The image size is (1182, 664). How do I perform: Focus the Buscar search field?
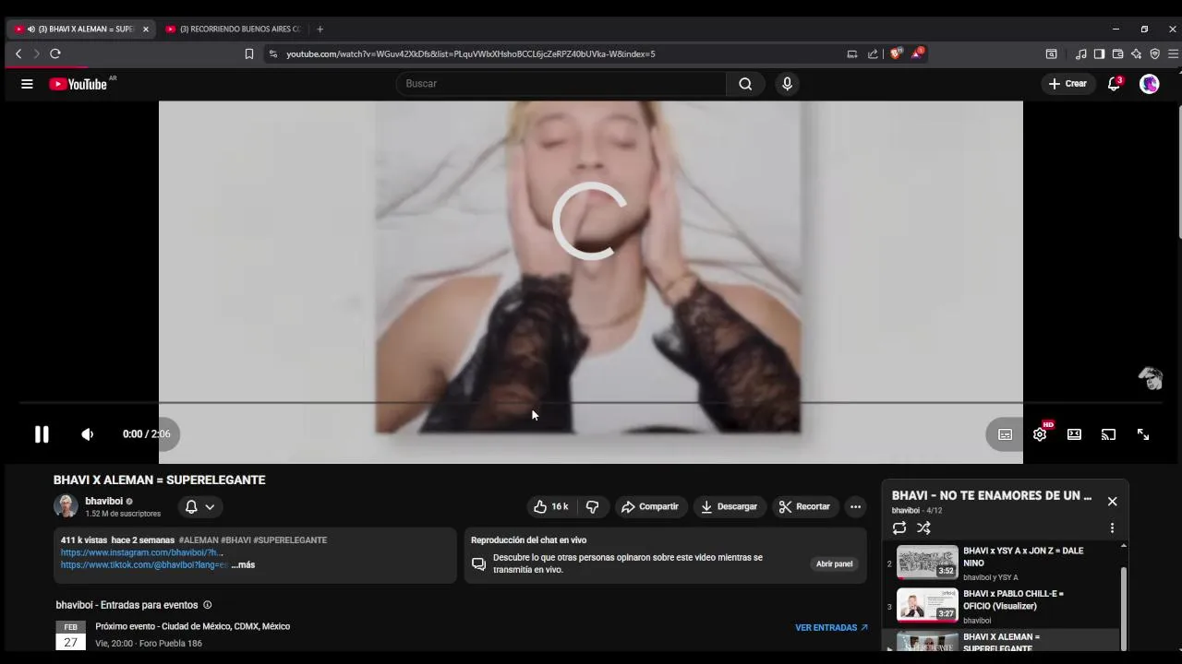[563, 84]
